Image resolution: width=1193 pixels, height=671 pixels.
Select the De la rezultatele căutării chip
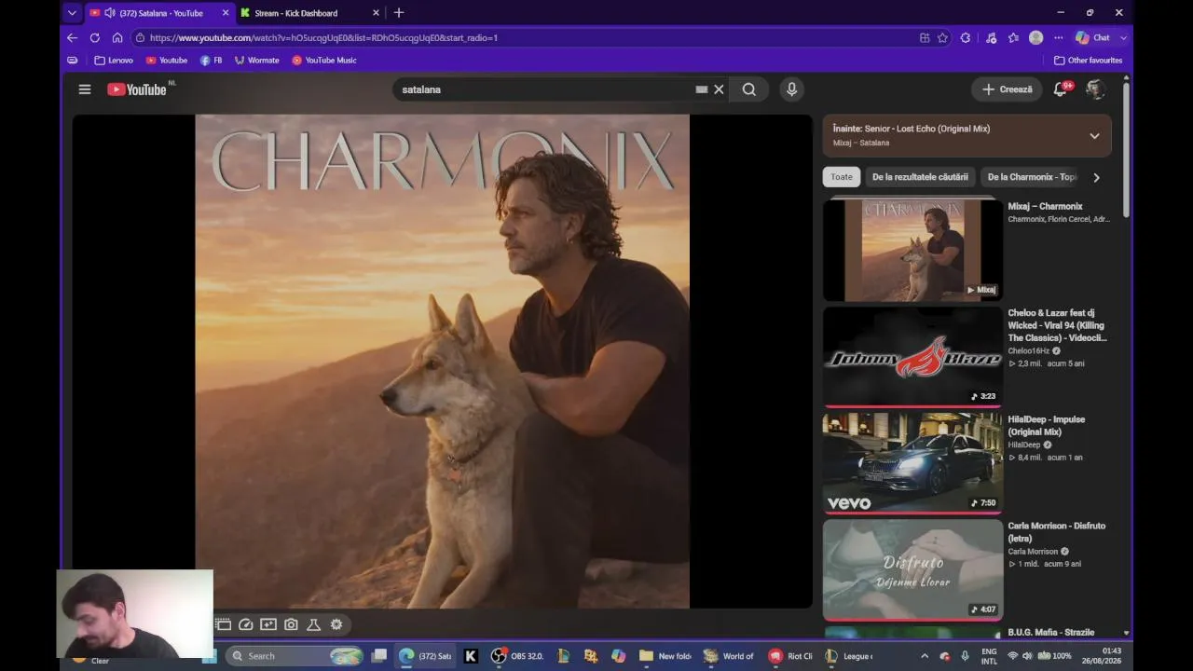coord(920,177)
